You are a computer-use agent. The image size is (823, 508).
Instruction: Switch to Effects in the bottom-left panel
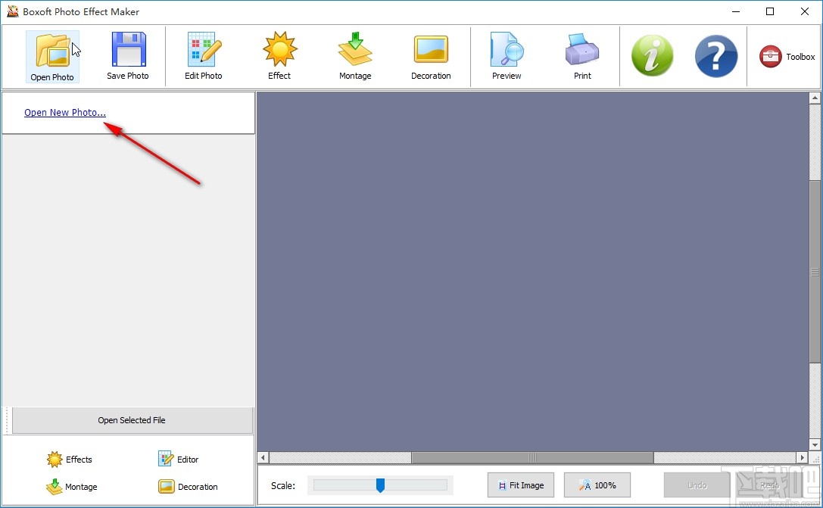pyautogui.click(x=70, y=460)
